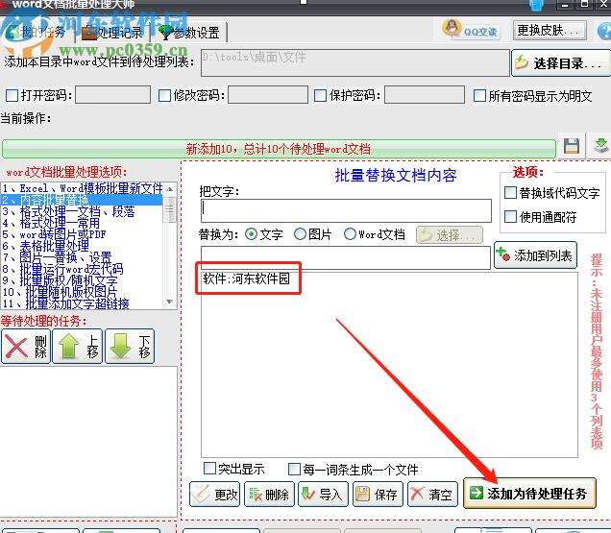This screenshot has height=533, width=611.
Task: Open QQ交谈 chat icon
Action: coord(471,30)
